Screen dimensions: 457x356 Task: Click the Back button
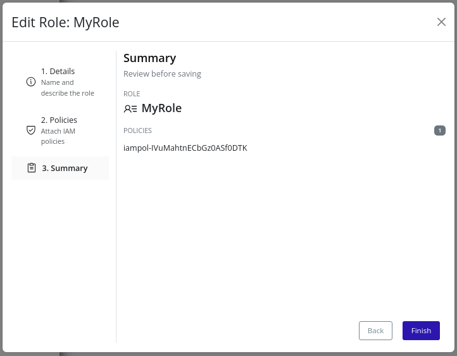(375, 331)
